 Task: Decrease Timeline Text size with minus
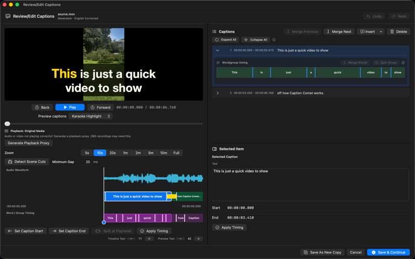click(x=131, y=239)
